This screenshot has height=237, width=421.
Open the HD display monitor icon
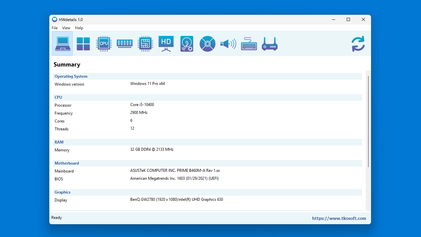pos(166,43)
